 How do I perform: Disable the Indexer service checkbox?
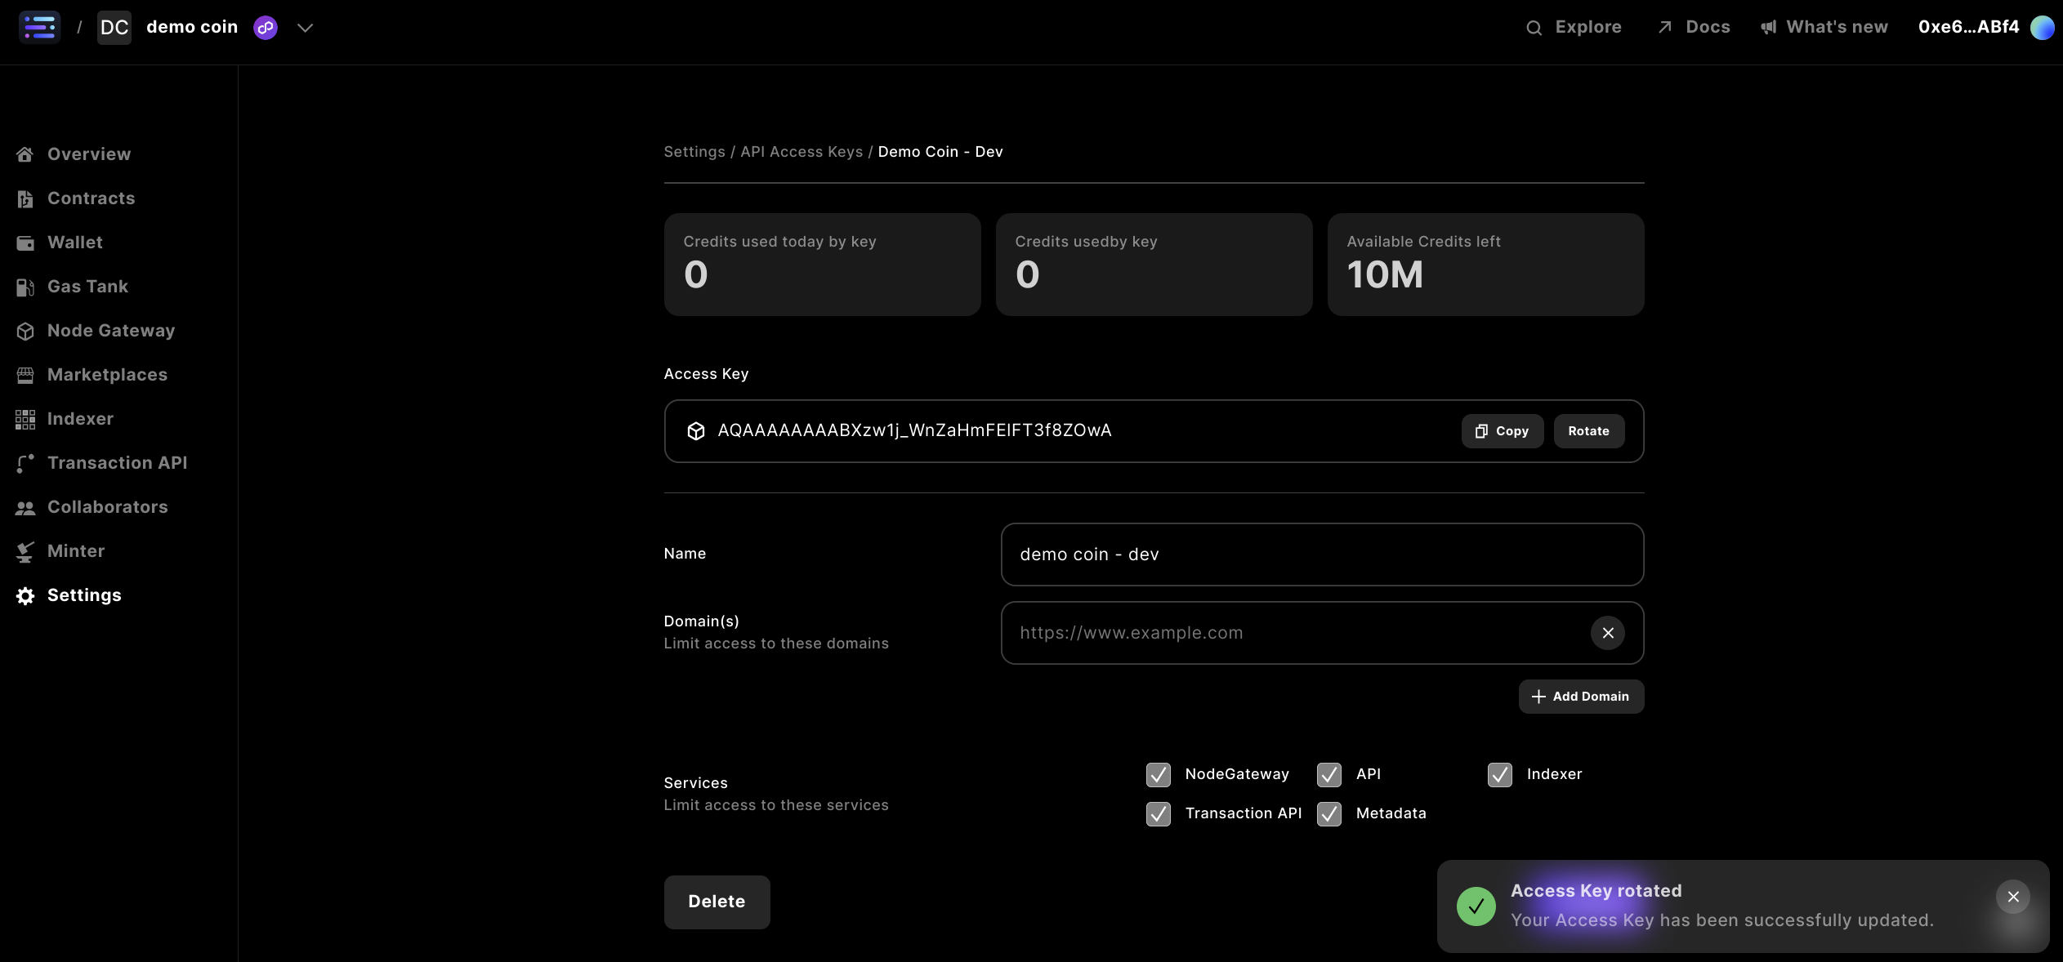click(1499, 774)
